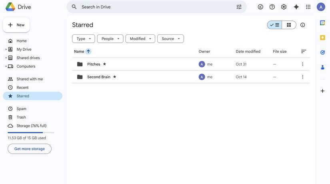This screenshot has height=184, width=330.
Task: Open Trash in sidebar
Action: pyautogui.click(x=21, y=117)
